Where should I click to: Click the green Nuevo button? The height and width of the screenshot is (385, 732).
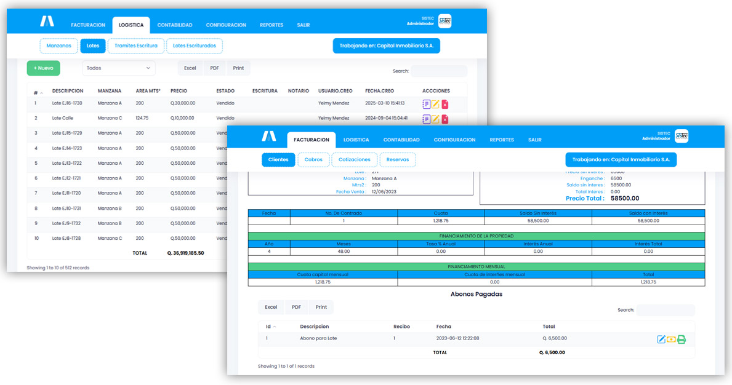pos(43,68)
